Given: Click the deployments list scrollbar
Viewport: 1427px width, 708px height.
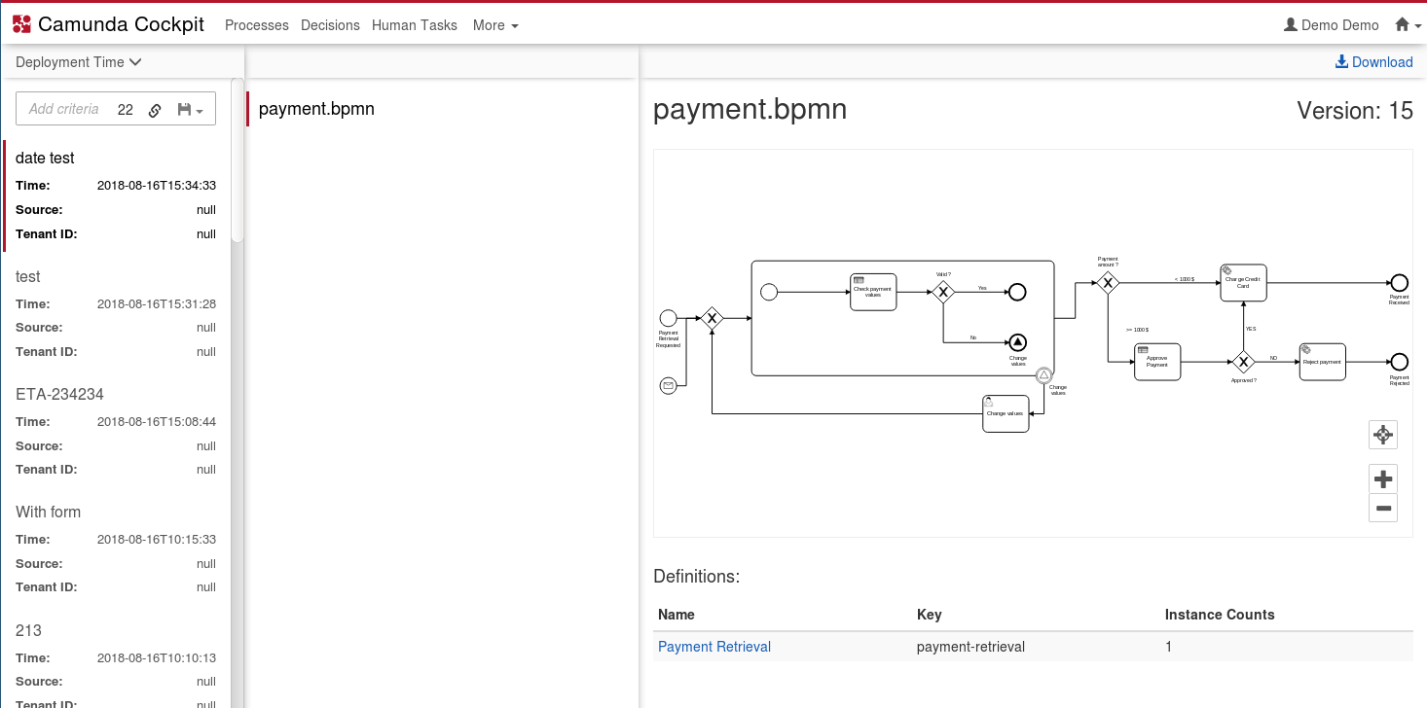Looking at the screenshot, I should pos(237,159).
